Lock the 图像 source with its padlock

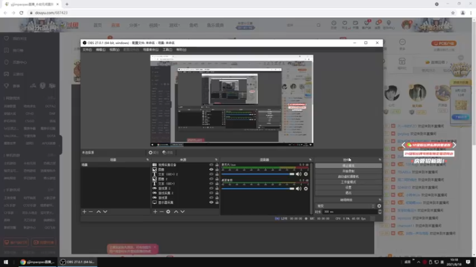217,170
